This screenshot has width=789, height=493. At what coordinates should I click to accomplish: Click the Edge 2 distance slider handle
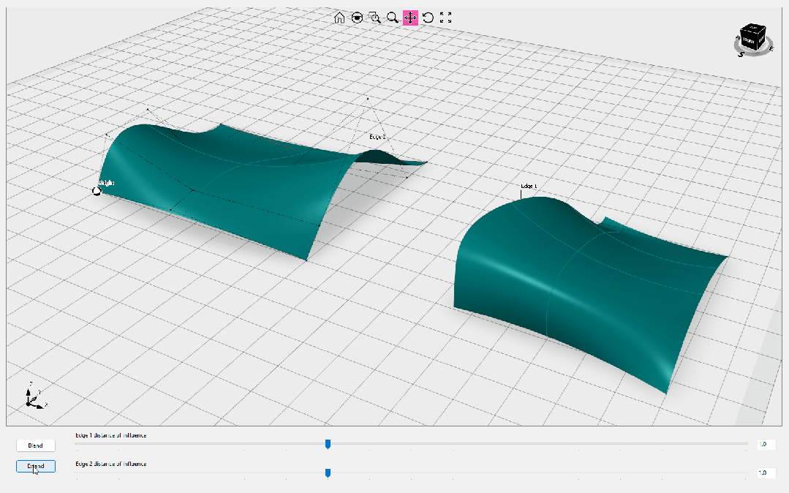tap(328, 473)
